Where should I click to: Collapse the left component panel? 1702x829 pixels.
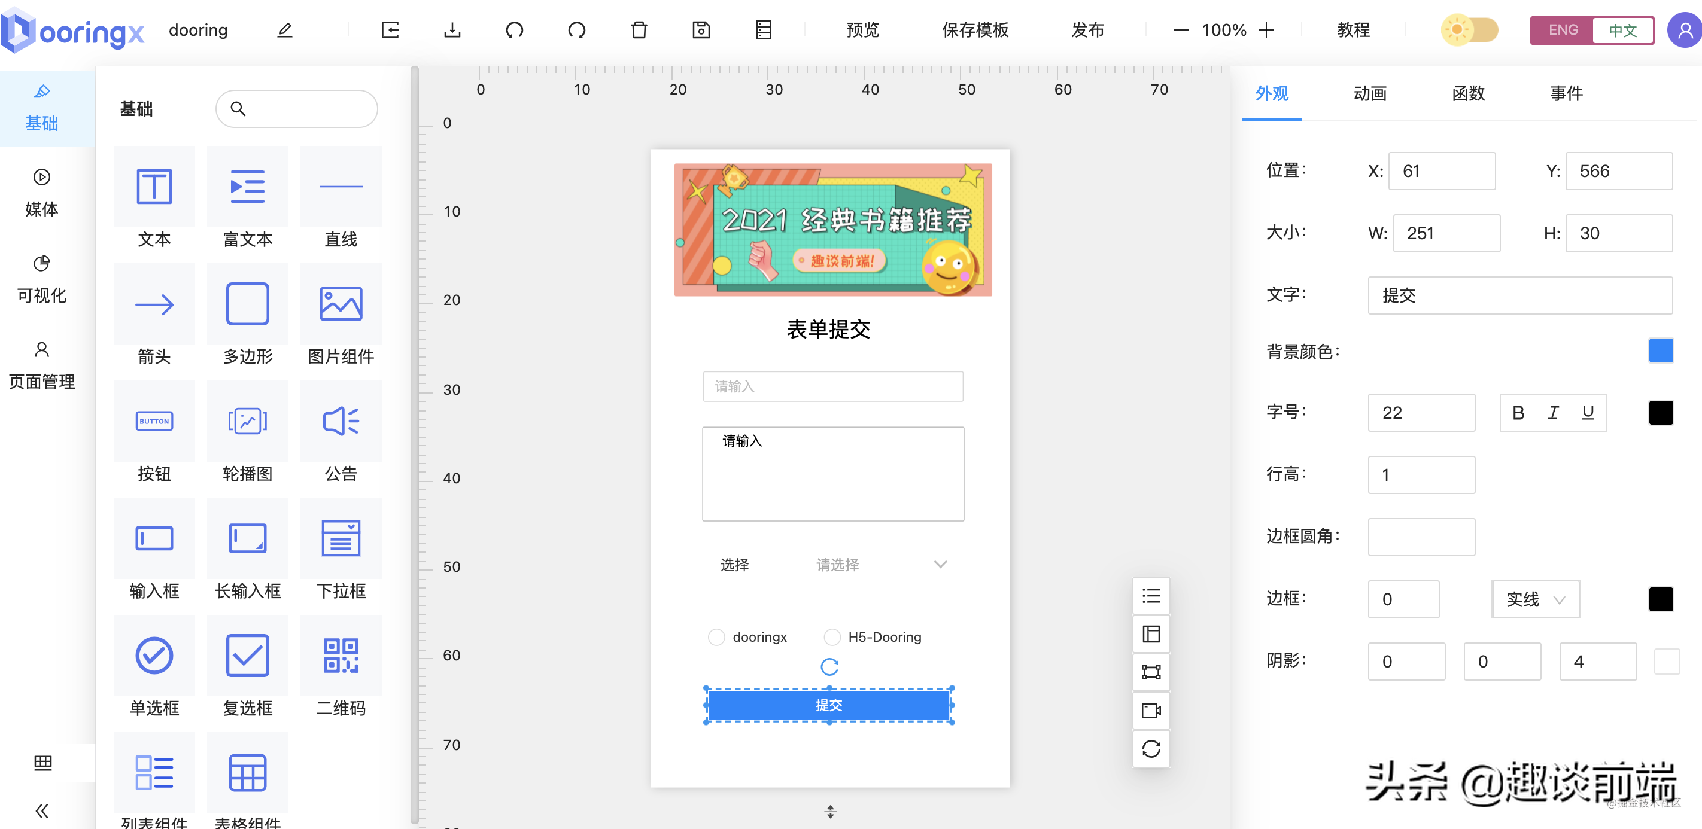pos(42,811)
